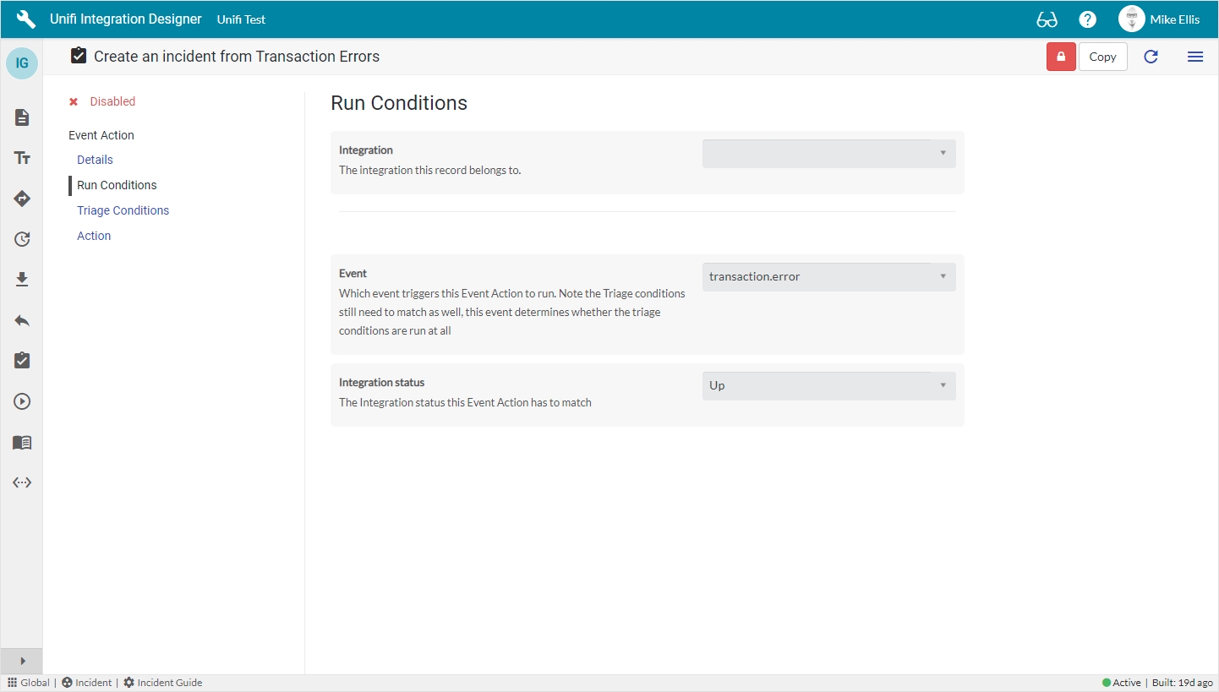Switch to the Details section
This screenshot has width=1219, height=692.
point(95,160)
